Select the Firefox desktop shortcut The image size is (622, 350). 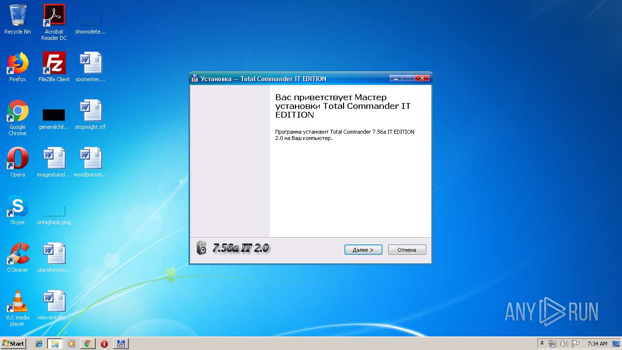[x=17, y=67]
